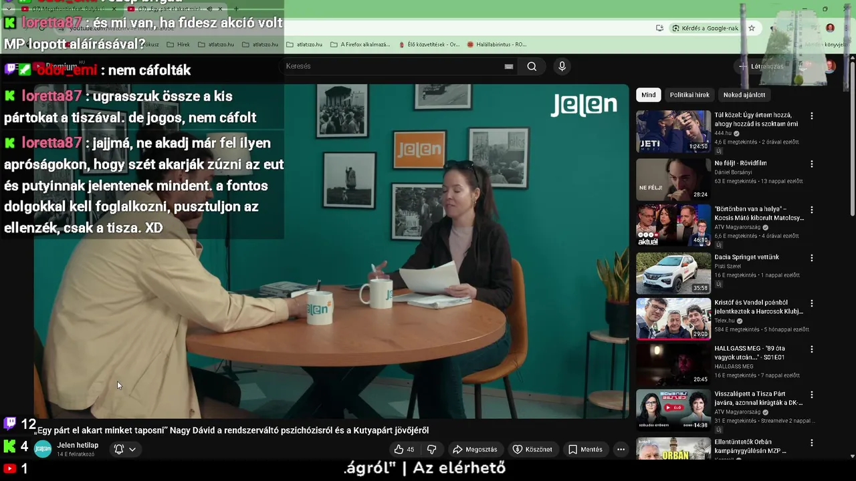Open Hírek bookmark folder
Screen dimensions: 856x481
click(178, 45)
